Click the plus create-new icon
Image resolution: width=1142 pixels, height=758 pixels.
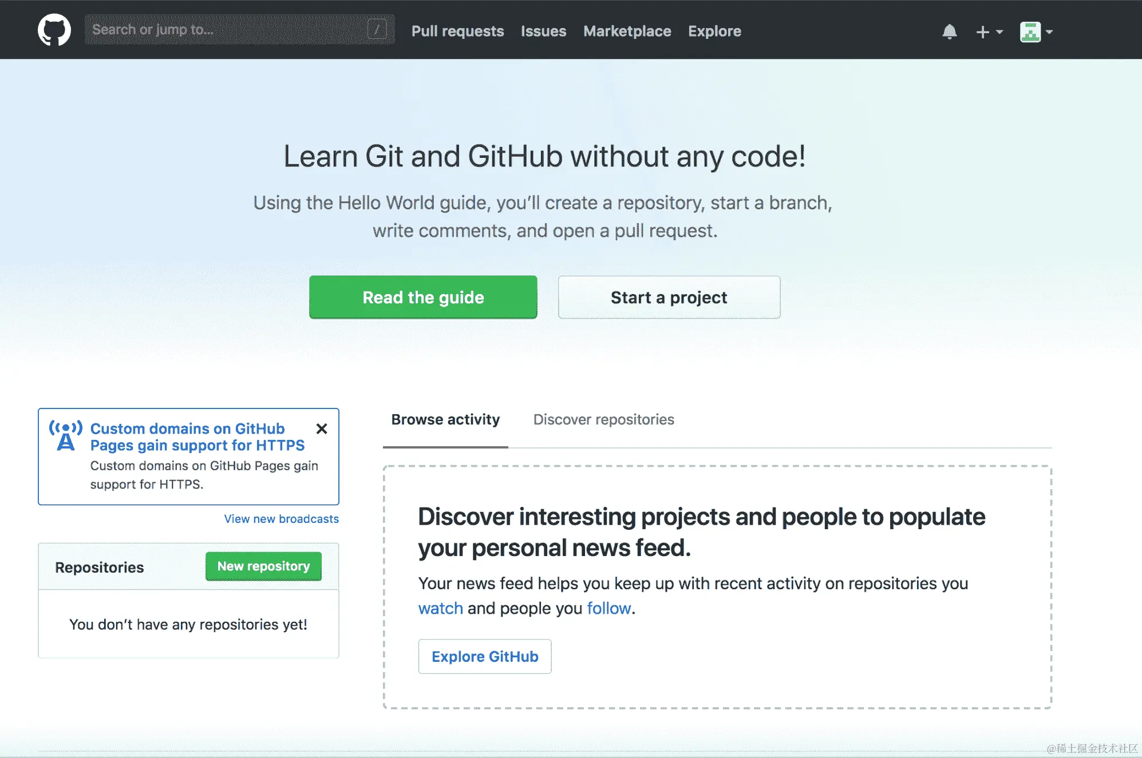(x=982, y=32)
